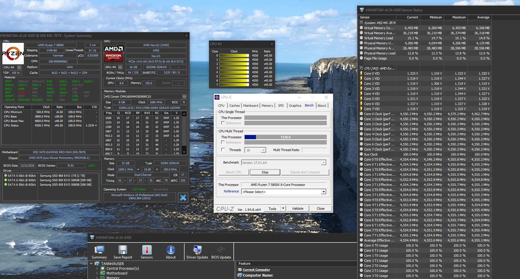Switch to the CPU tab in CPU-Z
The width and height of the screenshot is (520, 279).
click(221, 106)
